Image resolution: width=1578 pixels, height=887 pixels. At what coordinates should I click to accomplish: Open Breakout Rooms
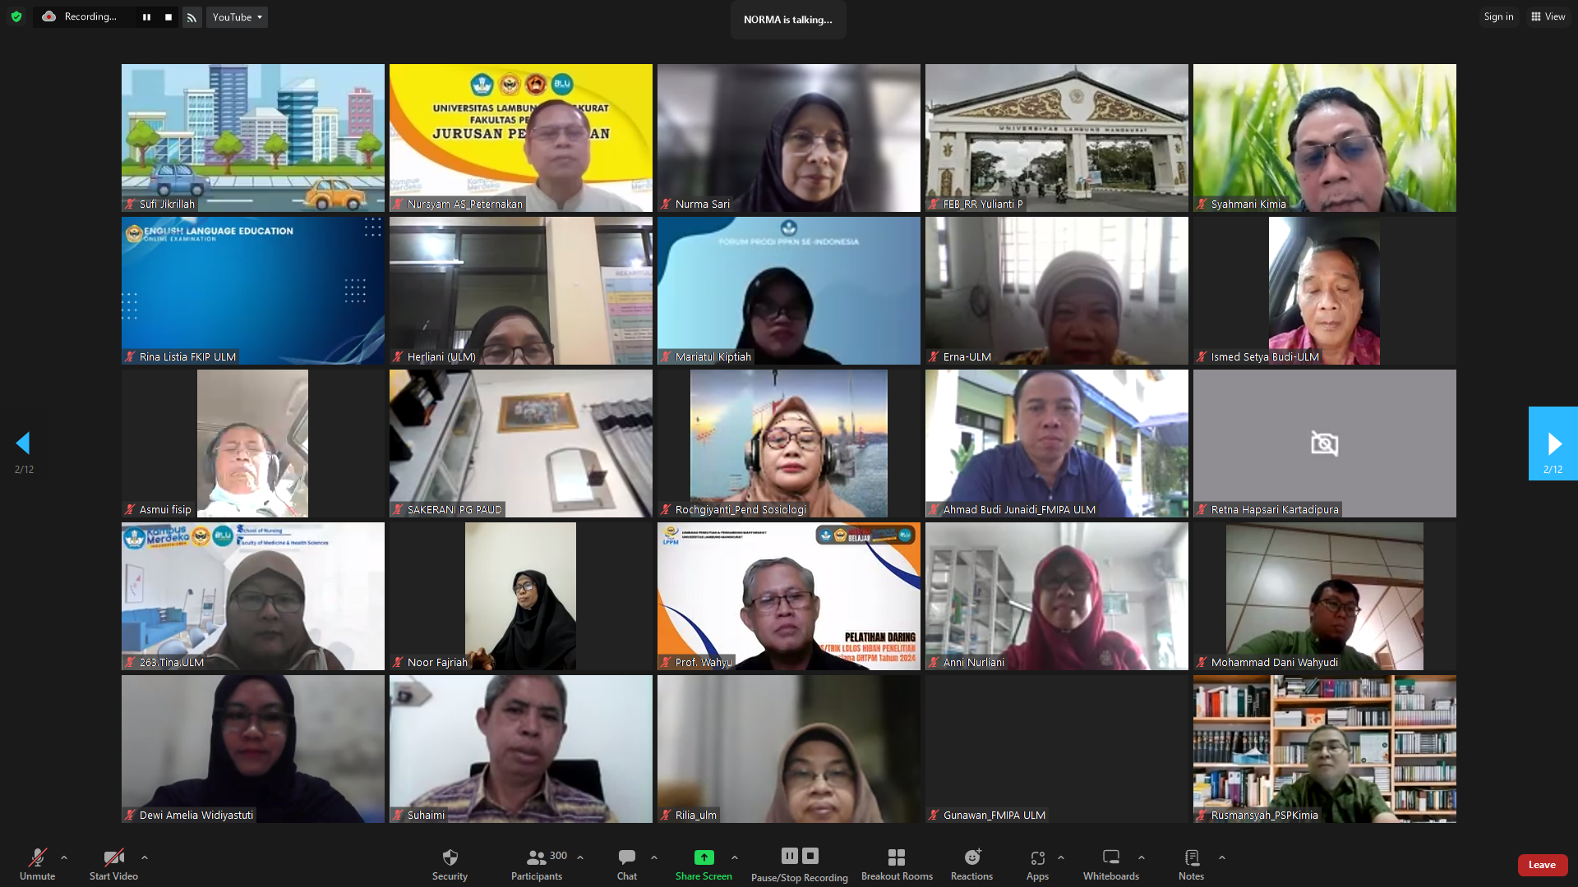pos(897,864)
